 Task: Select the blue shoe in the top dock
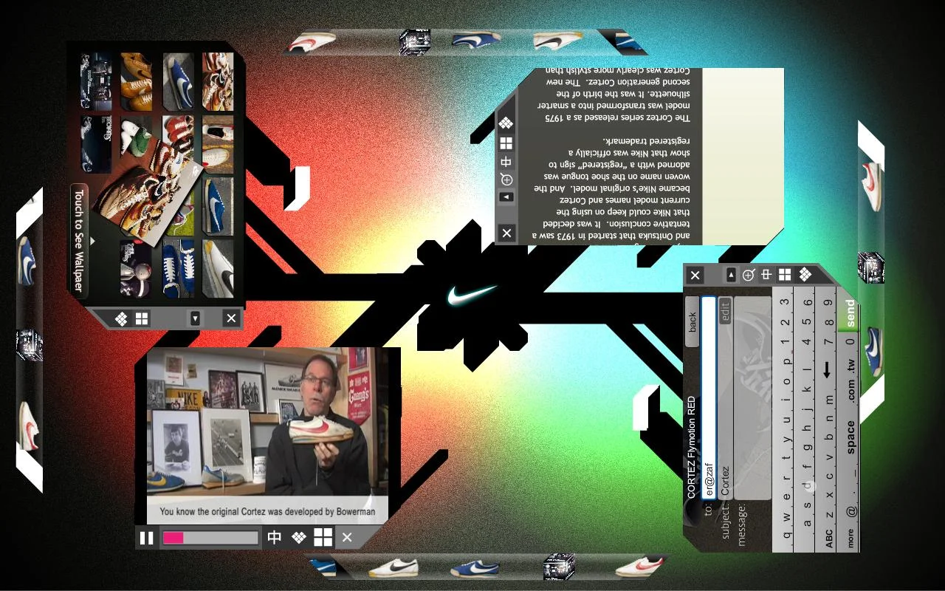pyautogui.click(x=475, y=40)
